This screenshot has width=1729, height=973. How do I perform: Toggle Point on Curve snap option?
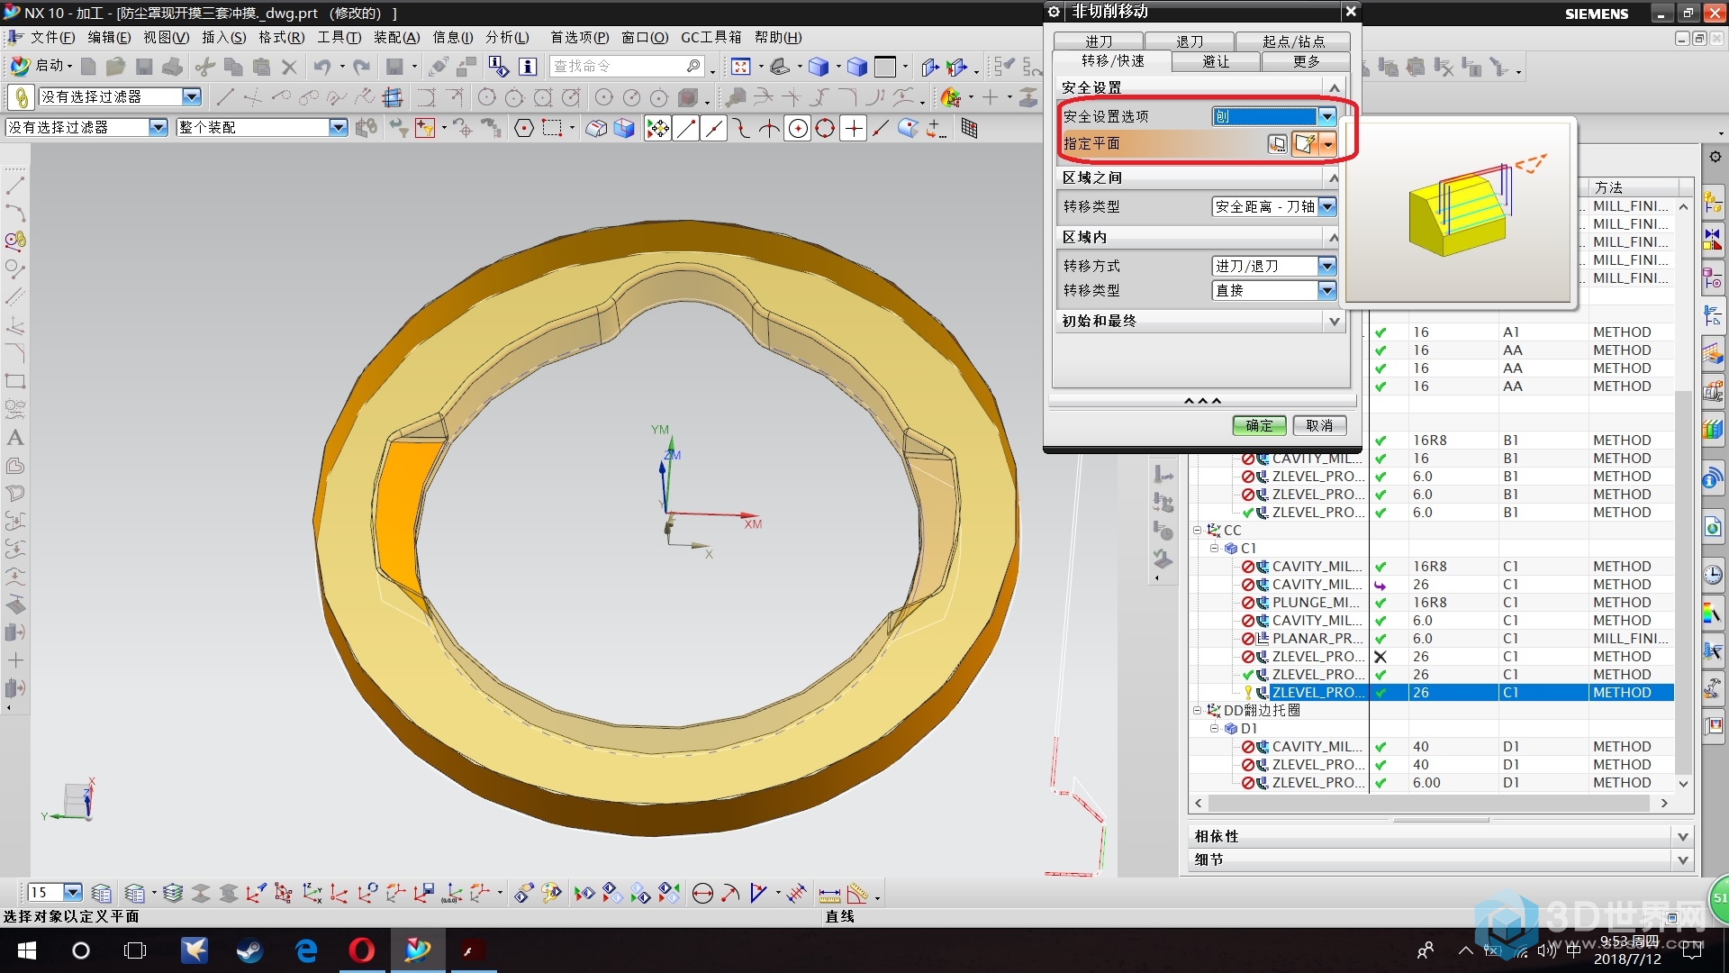point(881,128)
